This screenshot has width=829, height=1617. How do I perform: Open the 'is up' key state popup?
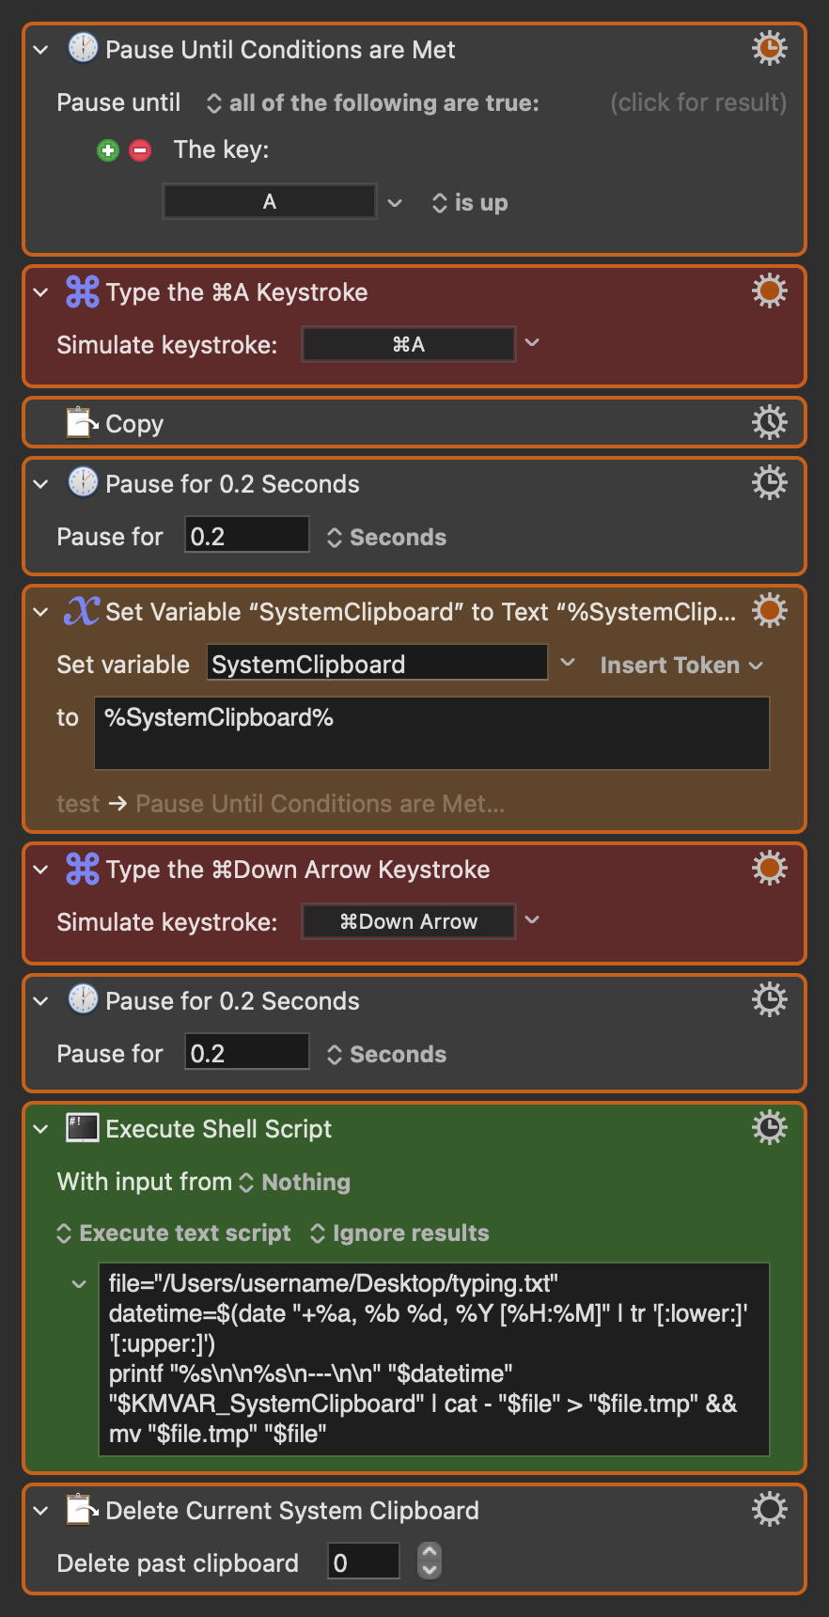point(470,203)
